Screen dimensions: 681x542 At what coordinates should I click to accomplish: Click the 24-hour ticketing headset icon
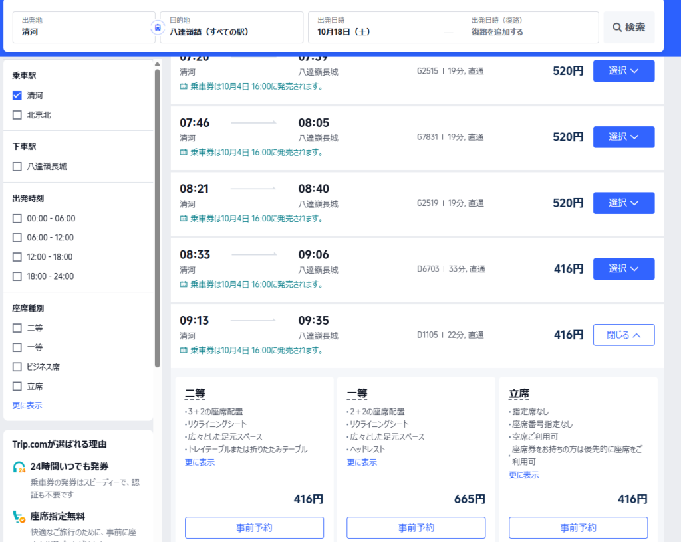[19, 467]
